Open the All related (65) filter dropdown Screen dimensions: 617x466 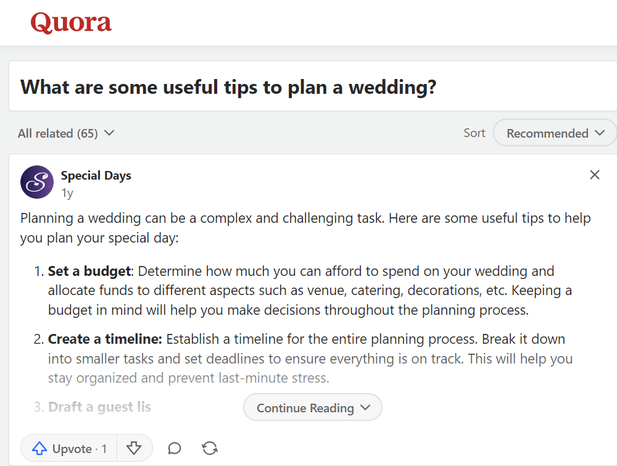point(66,133)
